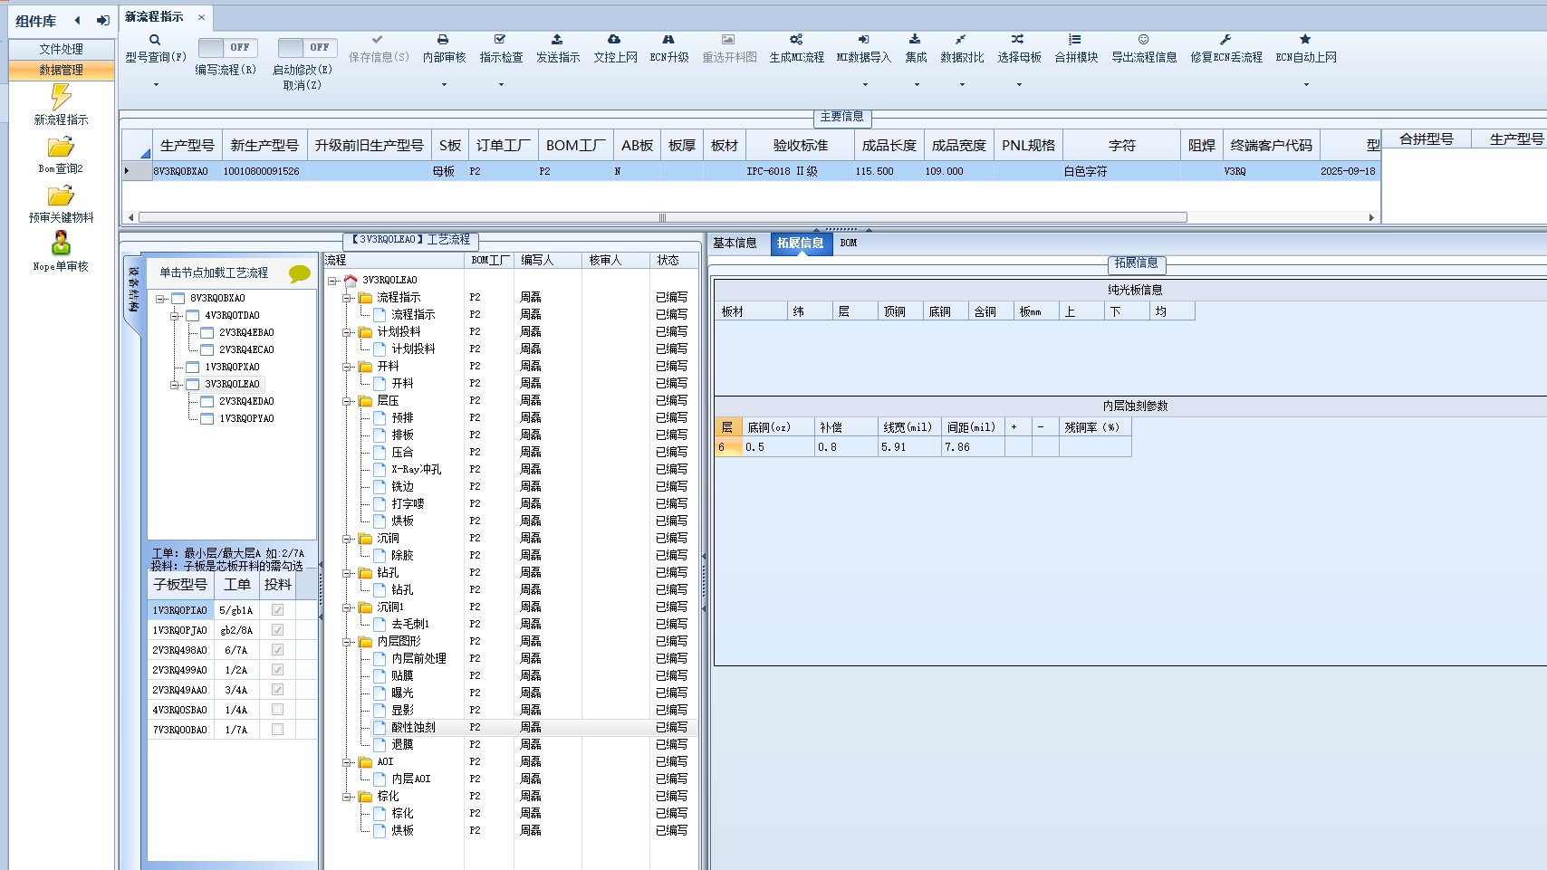Open the BOM tab
The width and height of the screenshot is (1547, 870).
pos(849,244)
